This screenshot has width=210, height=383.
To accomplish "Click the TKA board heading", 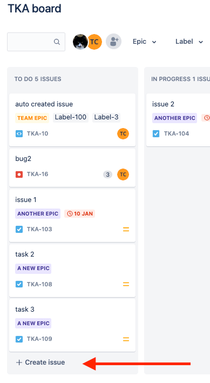I will [35, 8].
